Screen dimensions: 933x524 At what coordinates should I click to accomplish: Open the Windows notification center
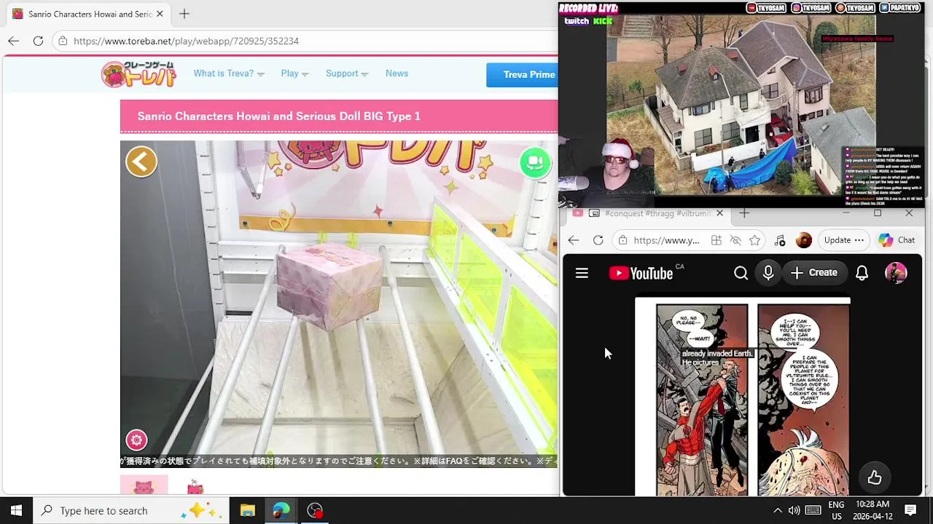point(910,510)
